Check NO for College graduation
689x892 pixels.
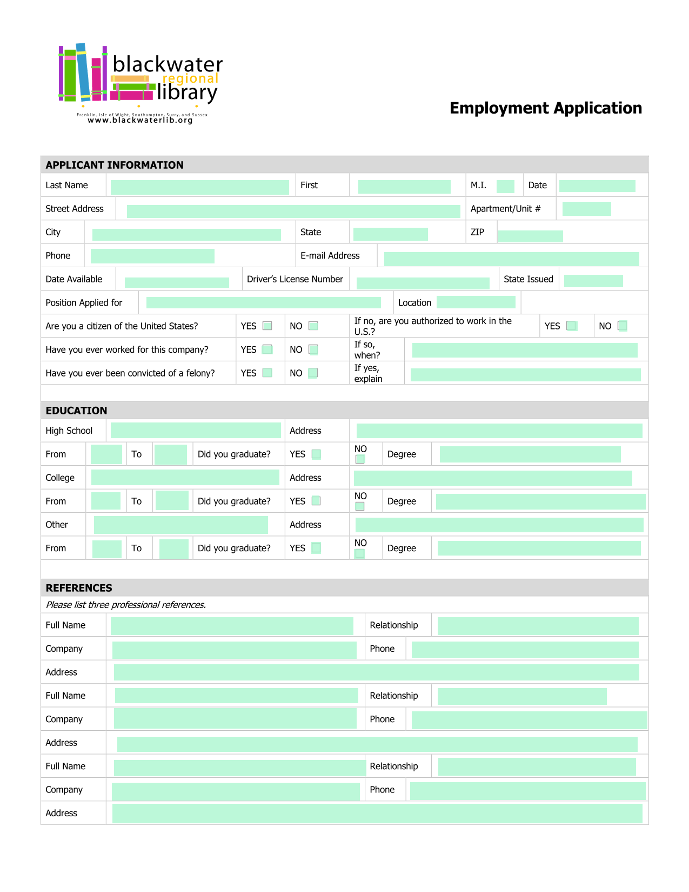click(360, 506)
